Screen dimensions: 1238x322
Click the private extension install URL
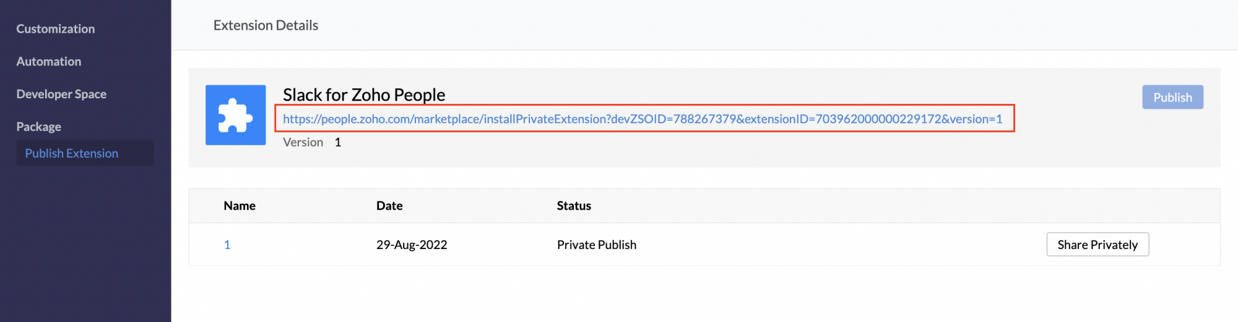[x=642, y=119]
